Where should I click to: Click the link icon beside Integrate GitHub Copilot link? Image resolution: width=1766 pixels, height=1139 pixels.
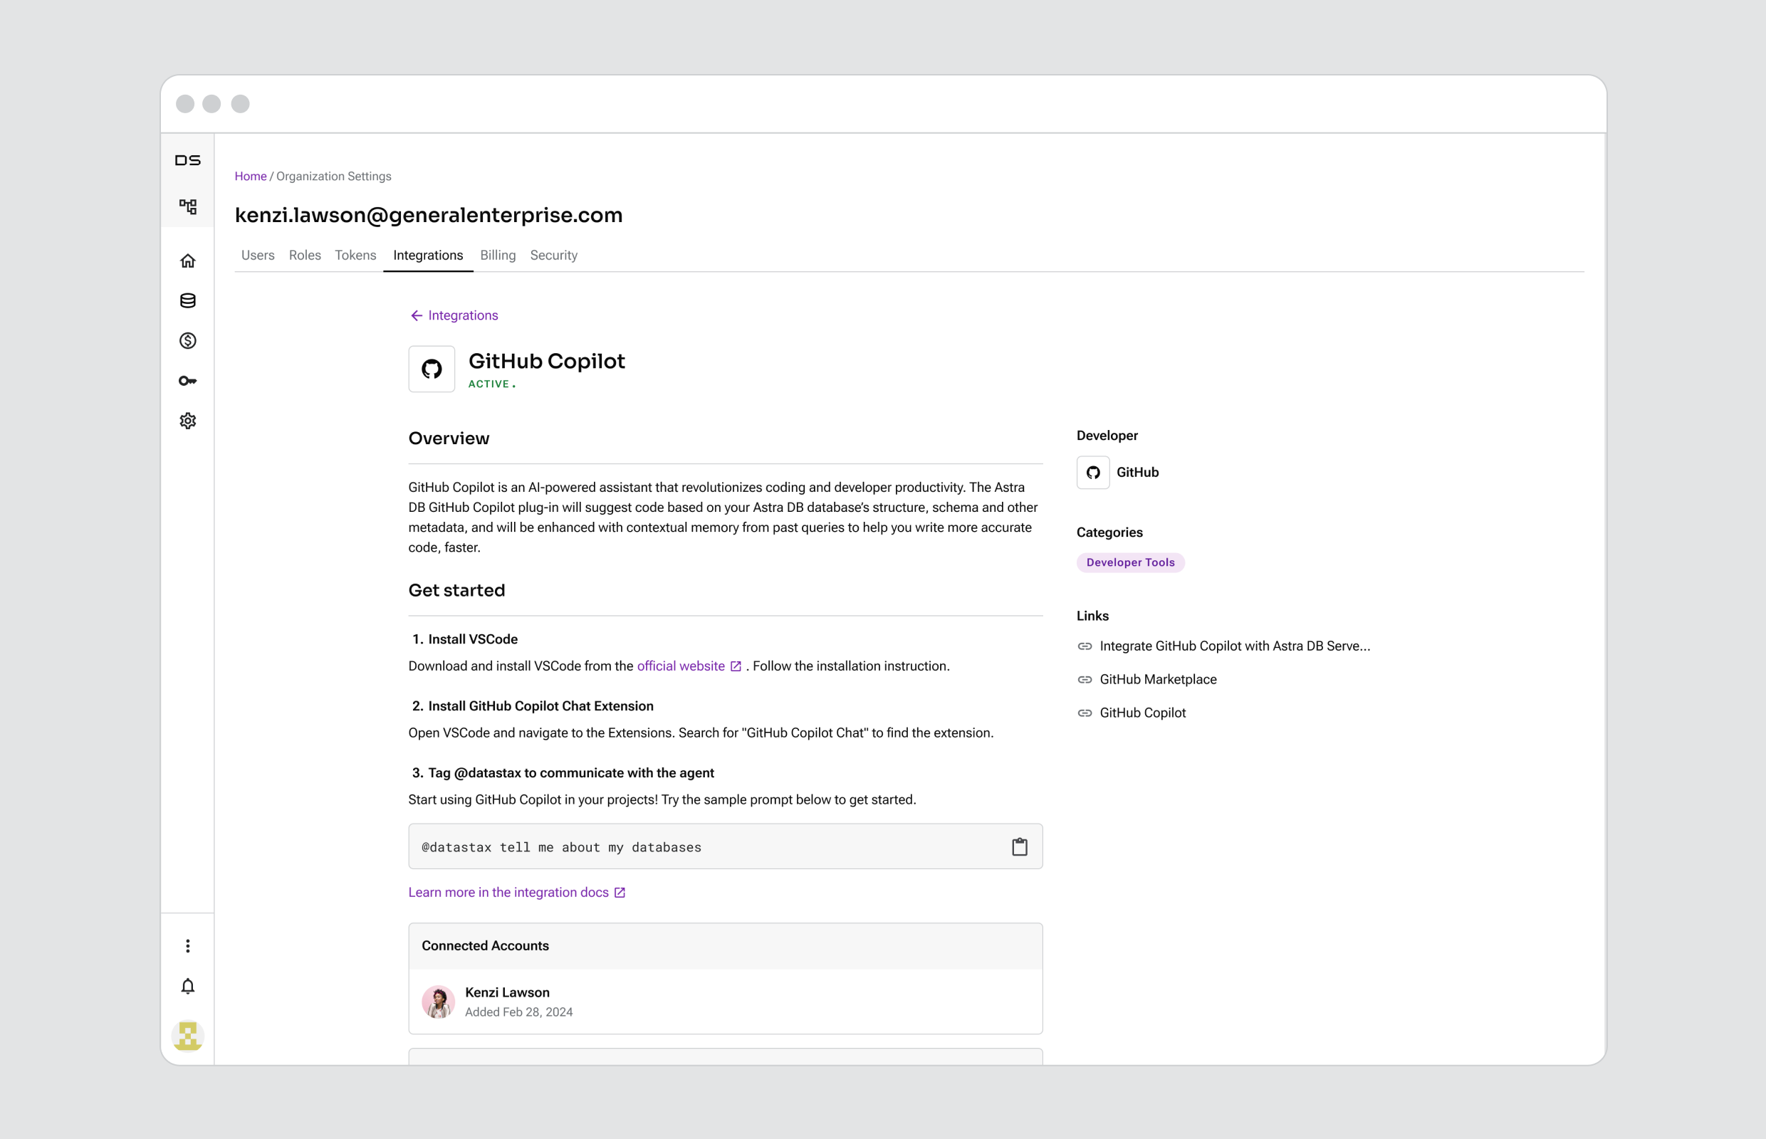pos(1085,646)
